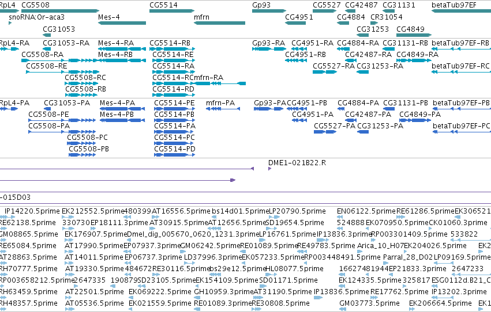Select the CG5527 gene label
491x312 pixels.
(x=327, y=5)
